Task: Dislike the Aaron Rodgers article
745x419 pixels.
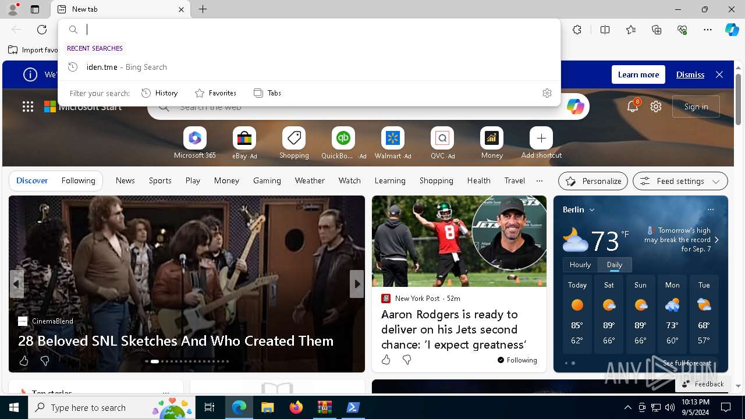Action: pos(407,360)
